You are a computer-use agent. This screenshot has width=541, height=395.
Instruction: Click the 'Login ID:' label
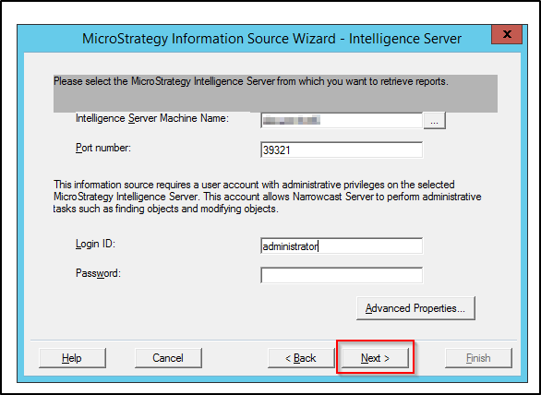[95, 244]
